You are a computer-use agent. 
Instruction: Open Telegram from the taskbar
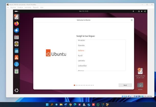(x=57, y=105)
